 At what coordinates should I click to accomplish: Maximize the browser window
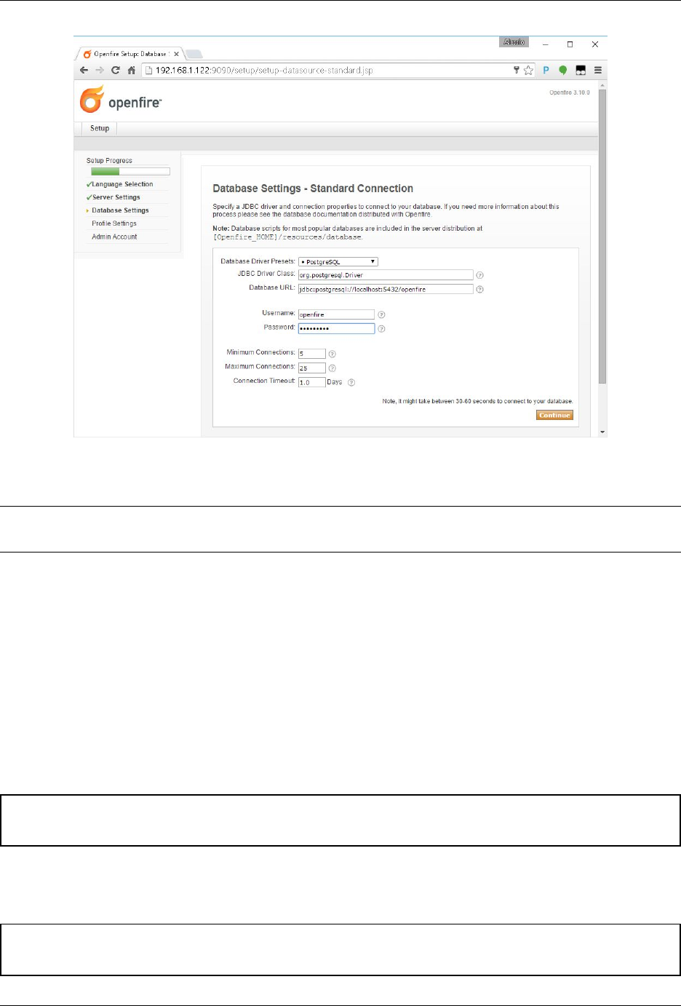(570, 44)
